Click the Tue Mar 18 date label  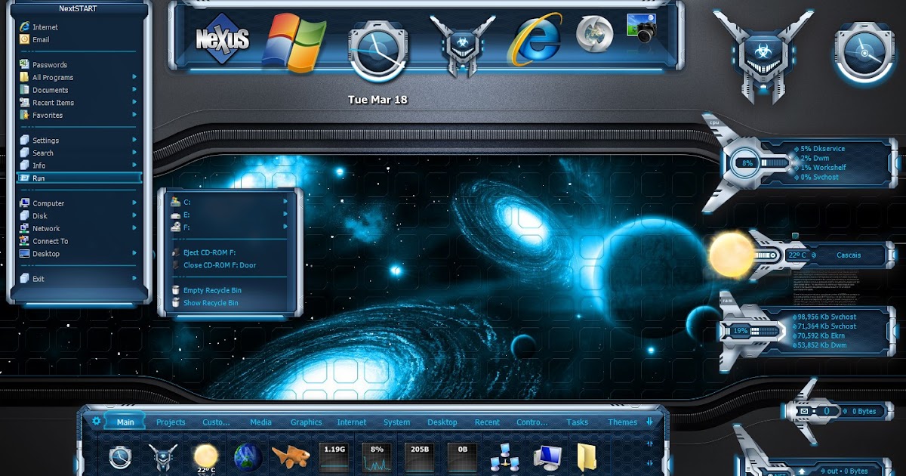pyautogui.click(x=377, y=100)
